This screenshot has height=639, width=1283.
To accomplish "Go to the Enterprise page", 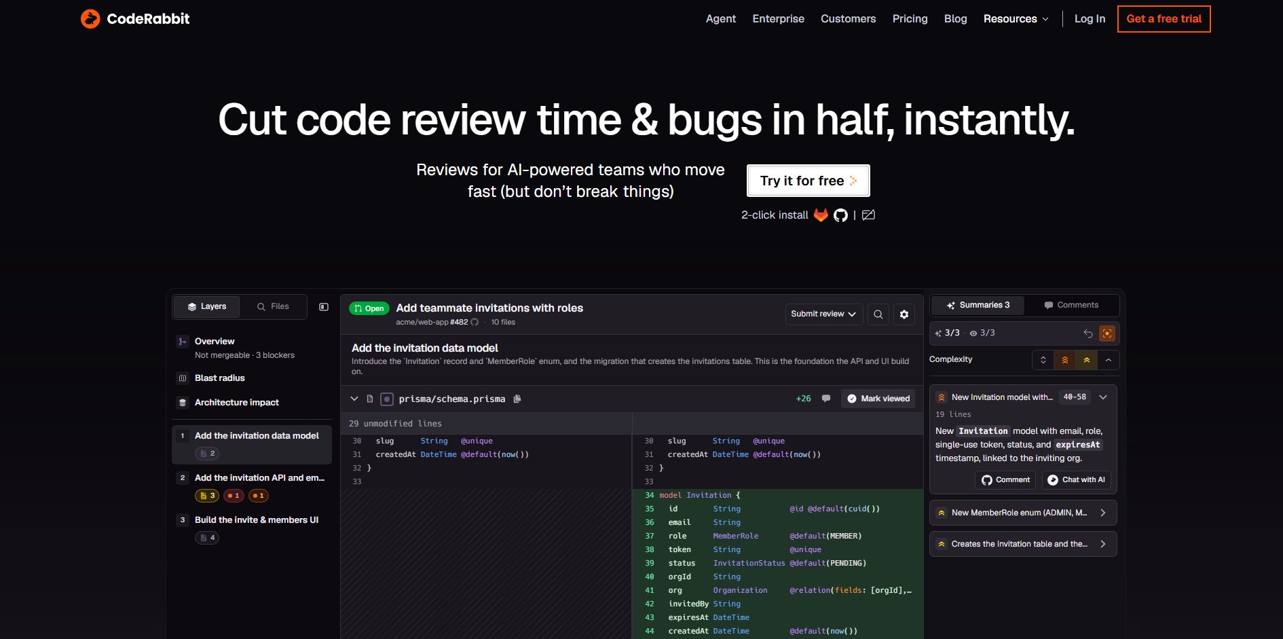I will click(x=779, y=19).
